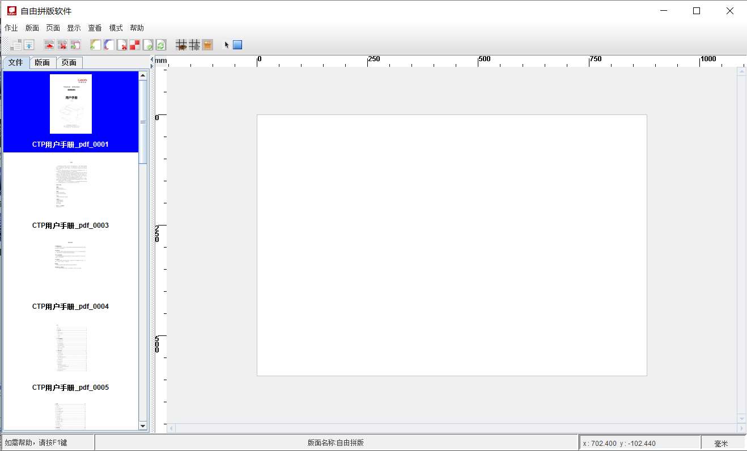Click the orange box icon in toolbar
This screenshot has width=747, height=451.
point(207,45)
